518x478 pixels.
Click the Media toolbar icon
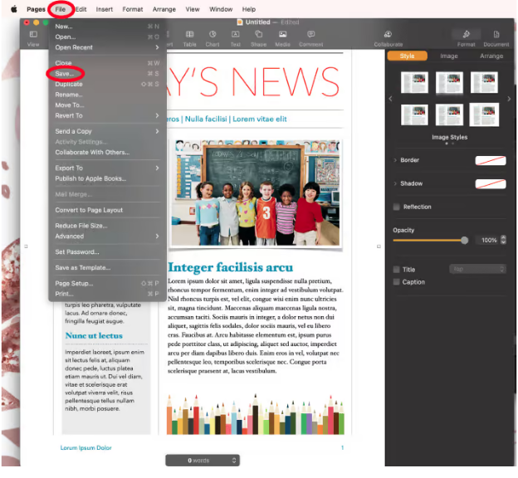[283, 37]
